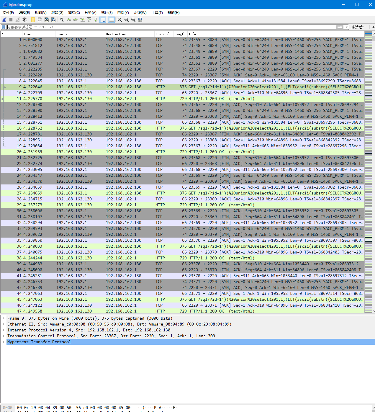Click the display filter bookmark icon

point(3,27)
